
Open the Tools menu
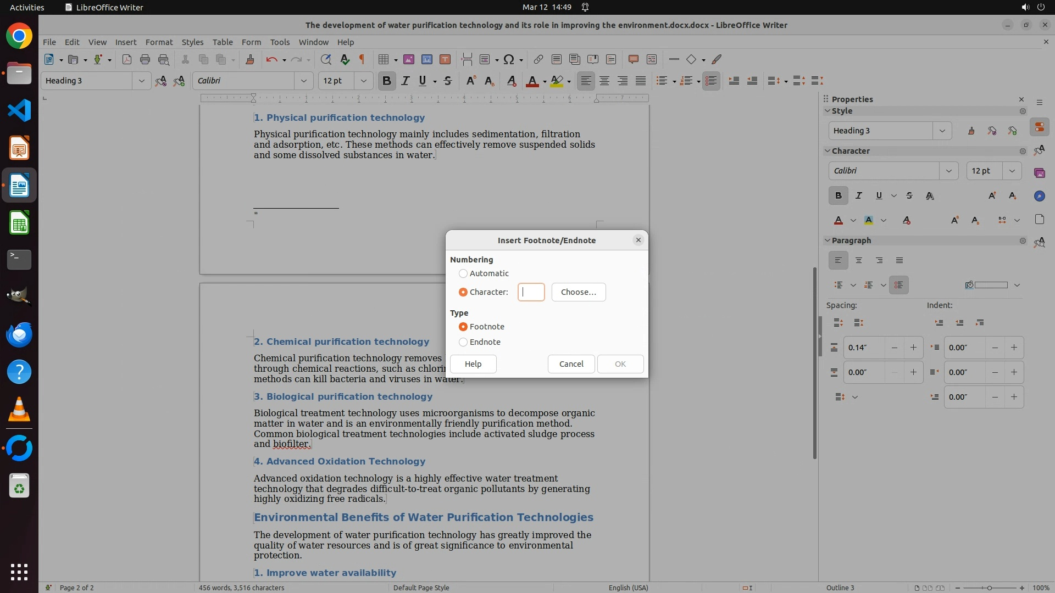pos(280,42)
